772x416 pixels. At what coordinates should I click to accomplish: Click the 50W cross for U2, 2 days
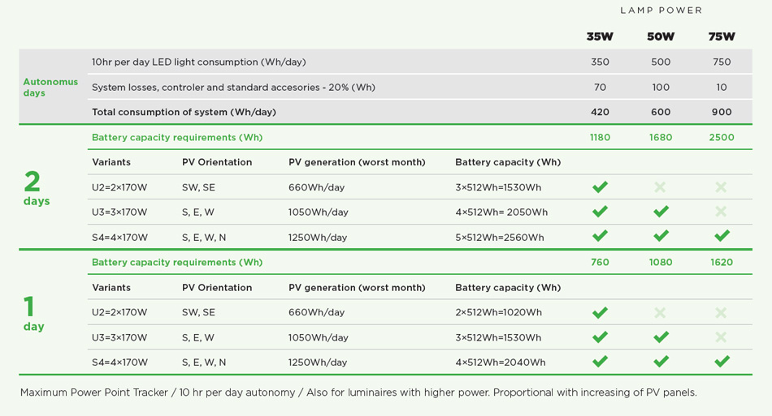point(661,187)
